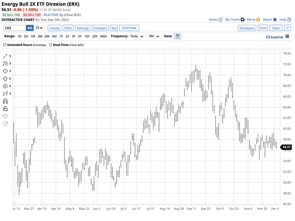Open chart Settings button

(83, 28)
